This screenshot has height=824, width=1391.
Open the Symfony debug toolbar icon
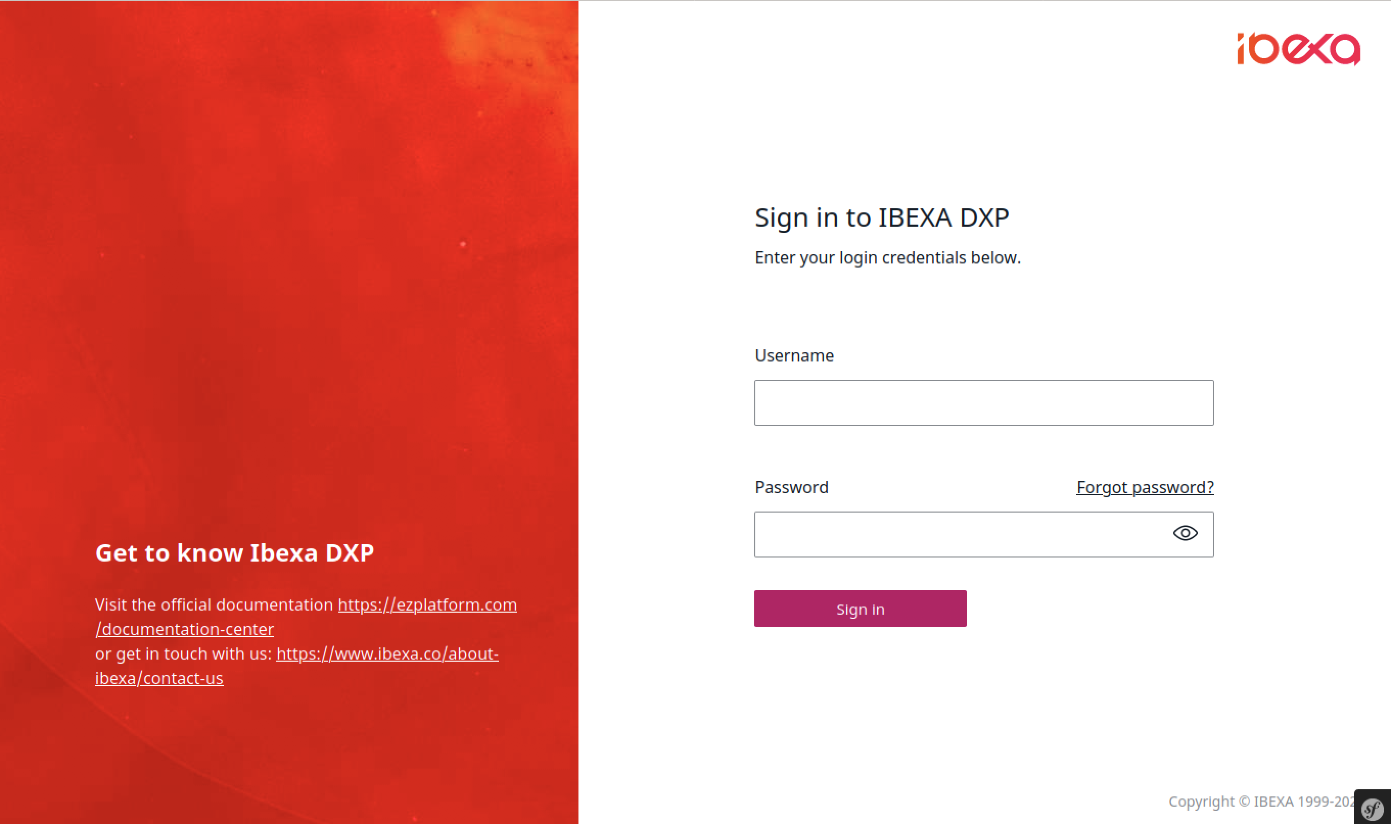click(1372, 808)
